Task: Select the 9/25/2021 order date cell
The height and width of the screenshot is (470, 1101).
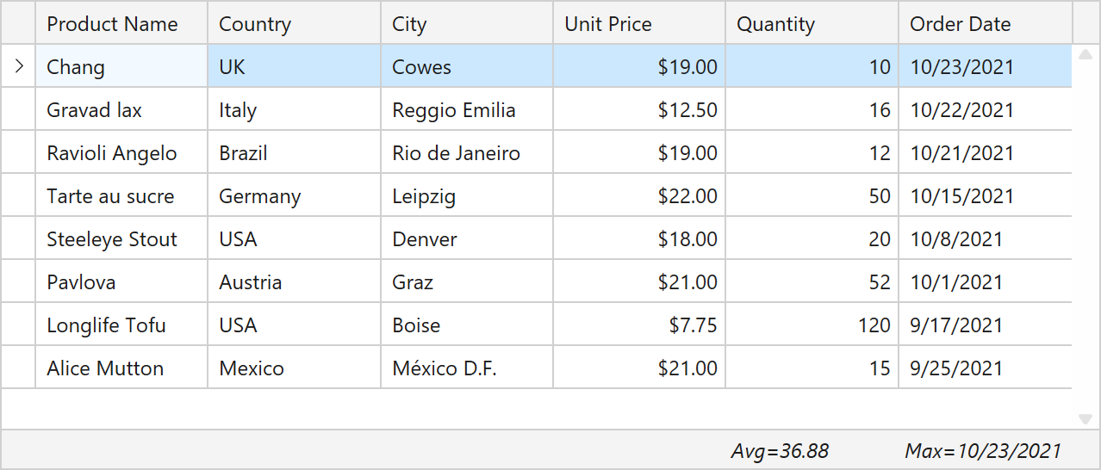Action: point(985,368)
